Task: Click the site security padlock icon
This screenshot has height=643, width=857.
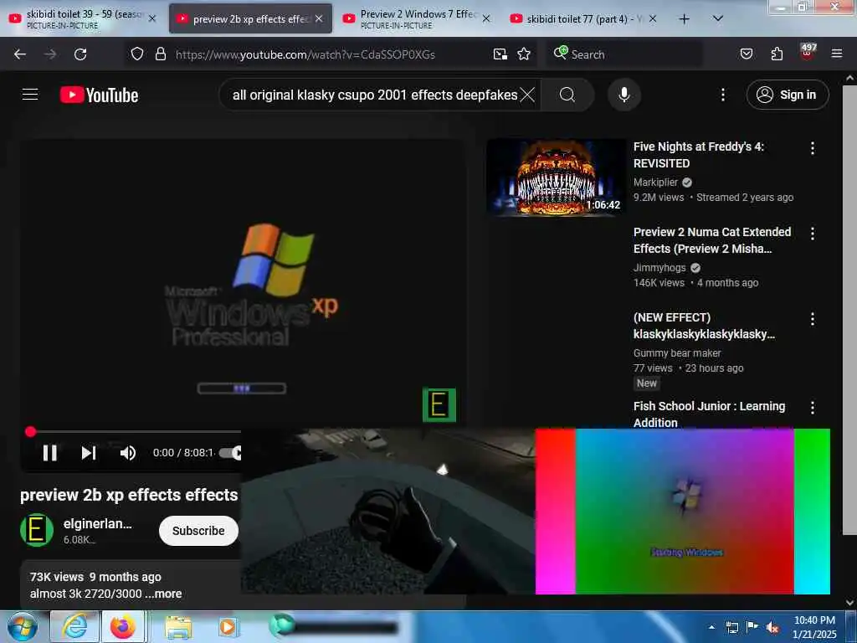Action: (160, 54)
